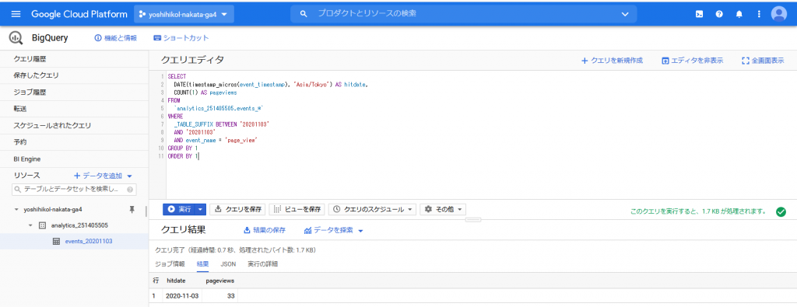
Task: Open the help question mark icon
Action: [719, 14]
